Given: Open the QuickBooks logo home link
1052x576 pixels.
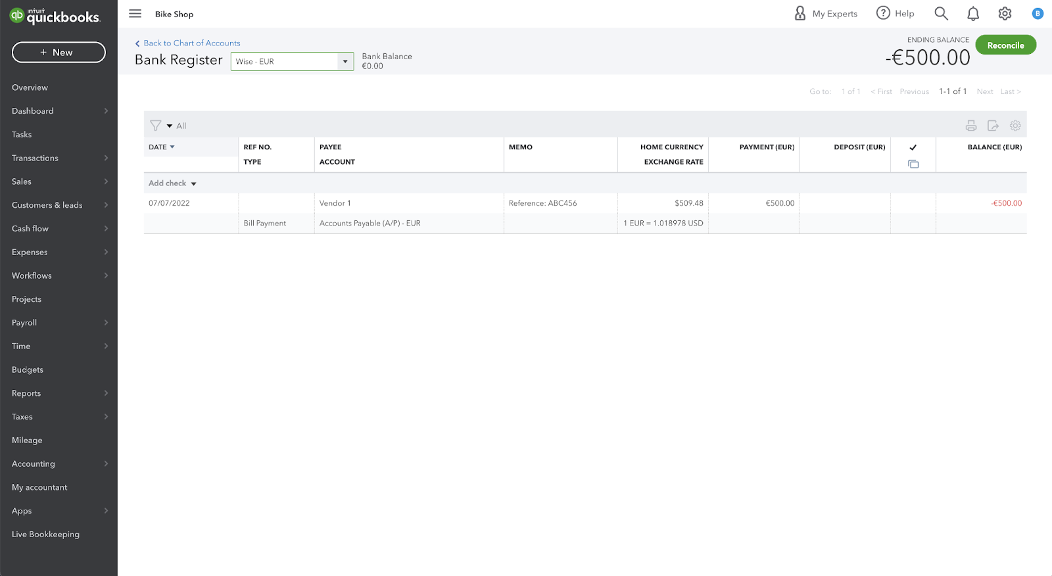Looking at the screenshot, I should click(55, 15).
